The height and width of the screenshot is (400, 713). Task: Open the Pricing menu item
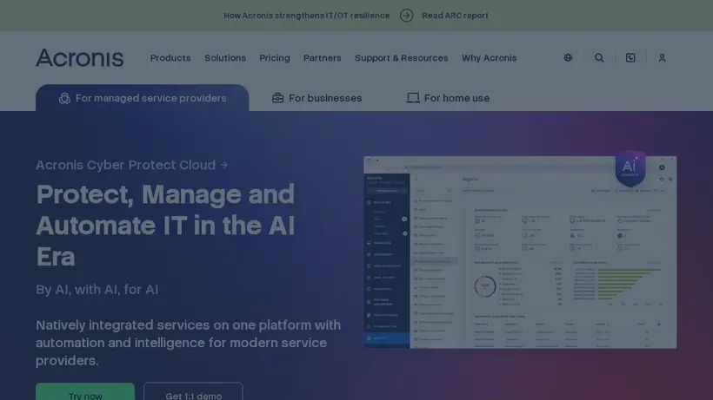[275, 58]
